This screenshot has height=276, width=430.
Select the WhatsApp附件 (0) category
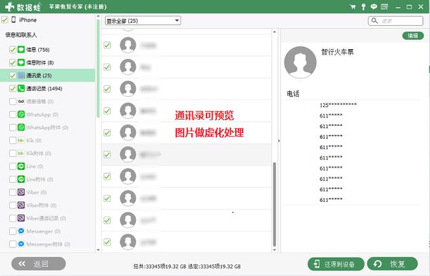48,127
